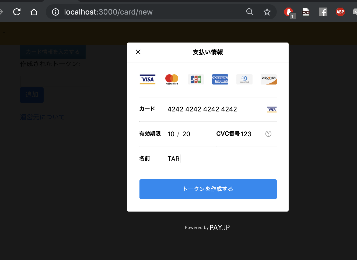Bookmark the page using the star icon
Screen dimensions: 357x260
(x=267, y=12)
